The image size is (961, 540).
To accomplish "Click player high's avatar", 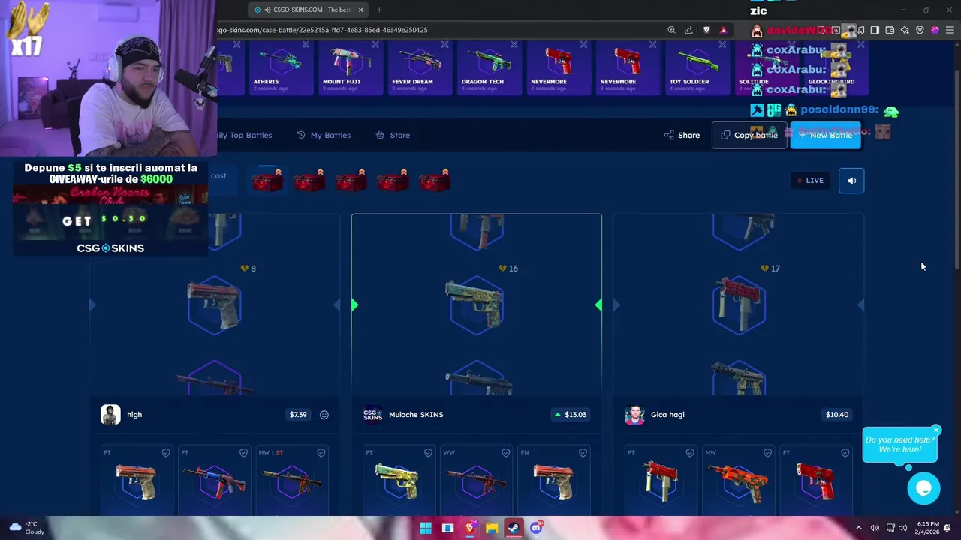I will click(x=110, y=415).
